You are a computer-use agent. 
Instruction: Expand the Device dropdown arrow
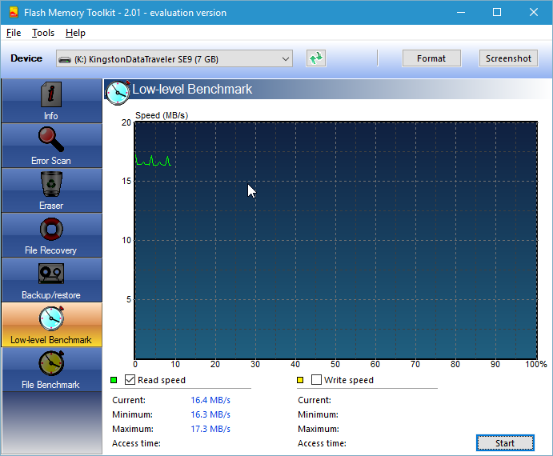pyautogui.click(x=286, y=59)
